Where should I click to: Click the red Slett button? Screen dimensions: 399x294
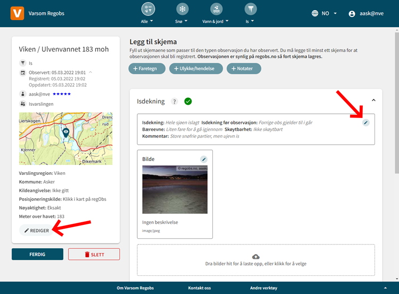pyautogui.click(x=94, y=254)
